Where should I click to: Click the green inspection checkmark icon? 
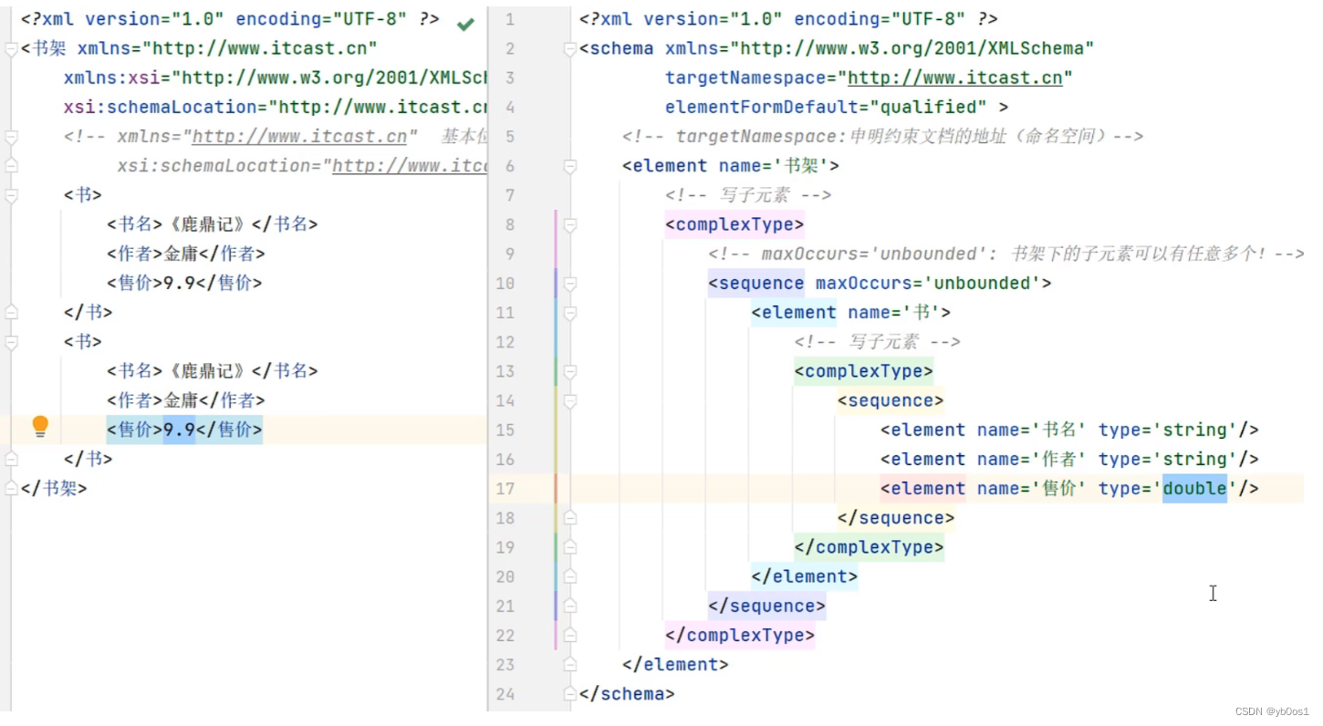pyautogui.click(x=465, y=24)
